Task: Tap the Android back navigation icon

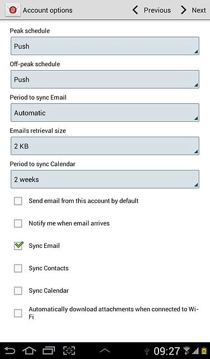Action: pos(10,351)
